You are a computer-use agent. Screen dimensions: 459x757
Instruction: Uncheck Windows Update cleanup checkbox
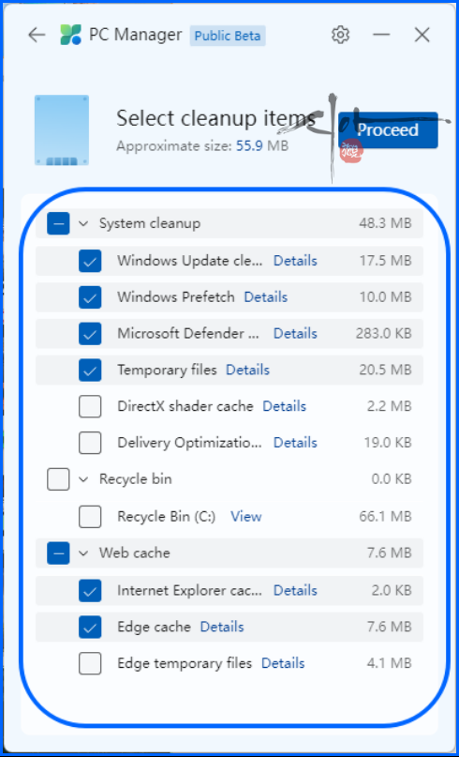click(90, 261)
